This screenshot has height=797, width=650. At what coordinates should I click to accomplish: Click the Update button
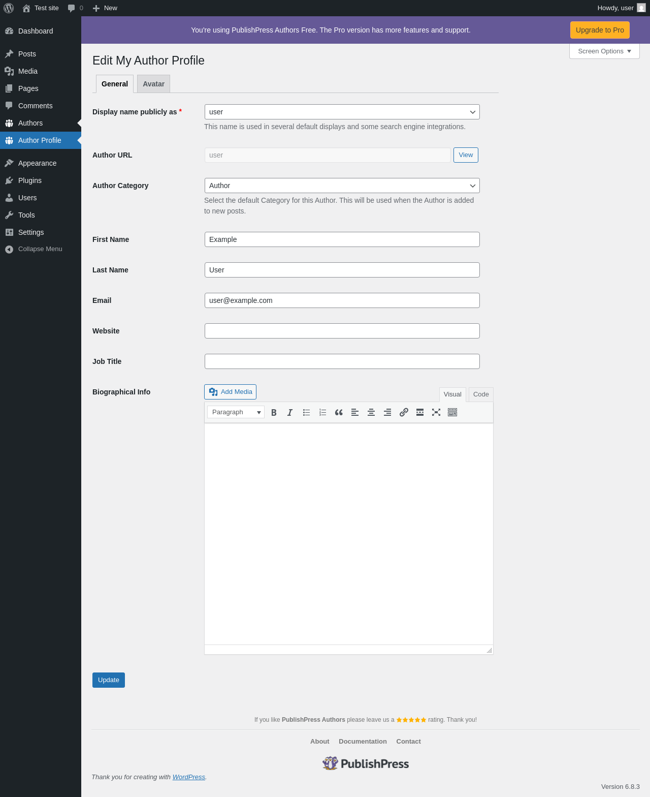tap(109, 680)
